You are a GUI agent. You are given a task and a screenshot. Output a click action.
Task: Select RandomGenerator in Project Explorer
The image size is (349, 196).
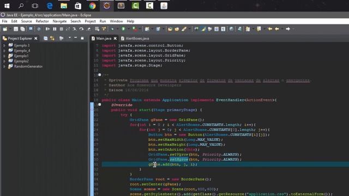point(28,66)
